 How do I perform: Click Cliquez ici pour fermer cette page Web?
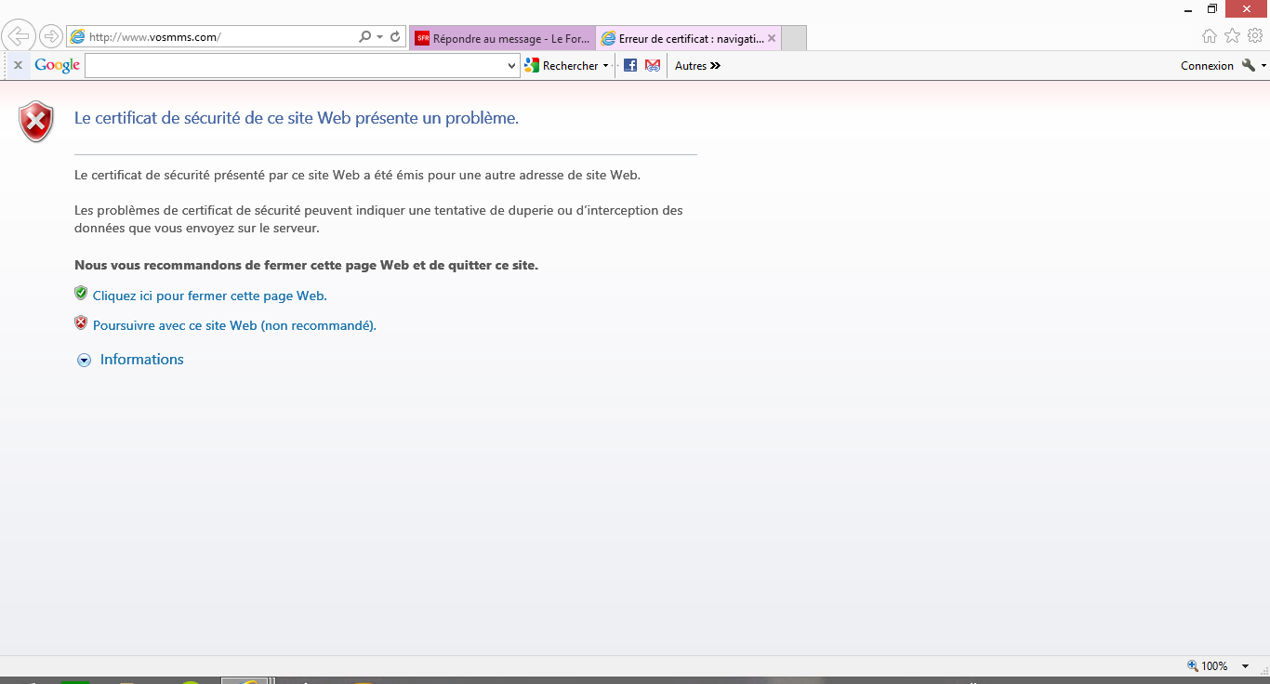(x=208, y=295)
